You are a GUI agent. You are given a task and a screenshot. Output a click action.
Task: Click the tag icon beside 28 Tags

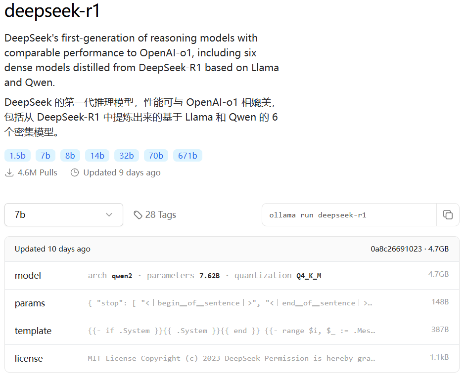138,215
